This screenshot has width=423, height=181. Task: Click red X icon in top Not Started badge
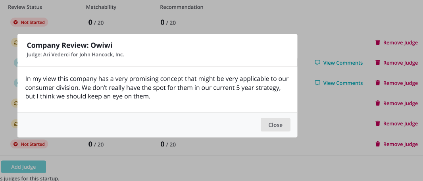(15, 22)
